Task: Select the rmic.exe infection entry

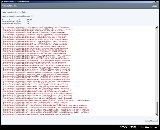Action: [x=34, y=62]
